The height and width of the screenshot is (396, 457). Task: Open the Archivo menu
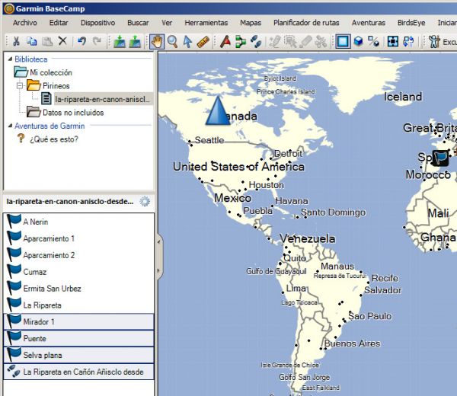pyautogui.click(x=25, y=23)
